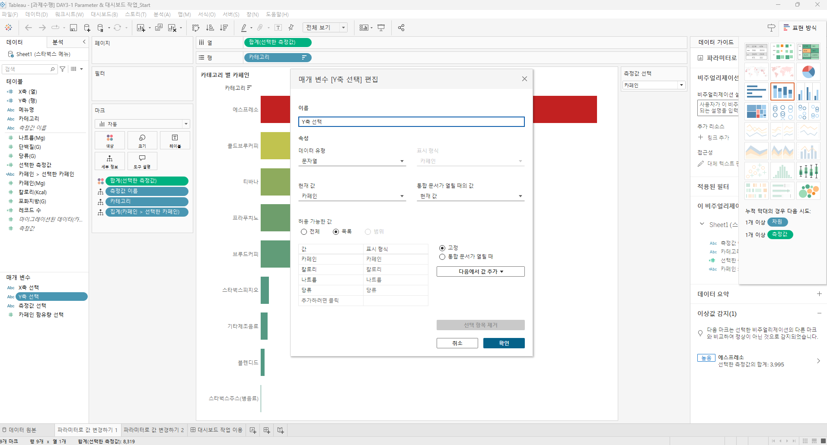Click the '표현 방식' Show Me button

click(x=800, y=28)
